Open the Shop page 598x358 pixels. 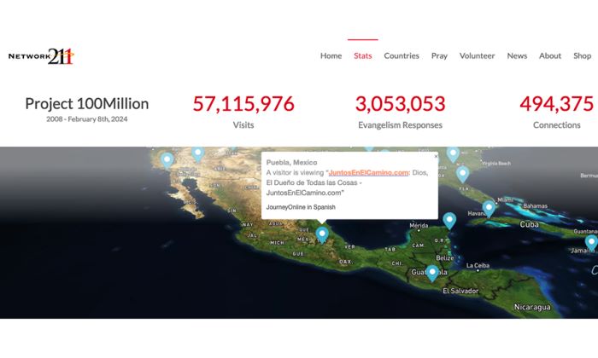coord(583,56)
